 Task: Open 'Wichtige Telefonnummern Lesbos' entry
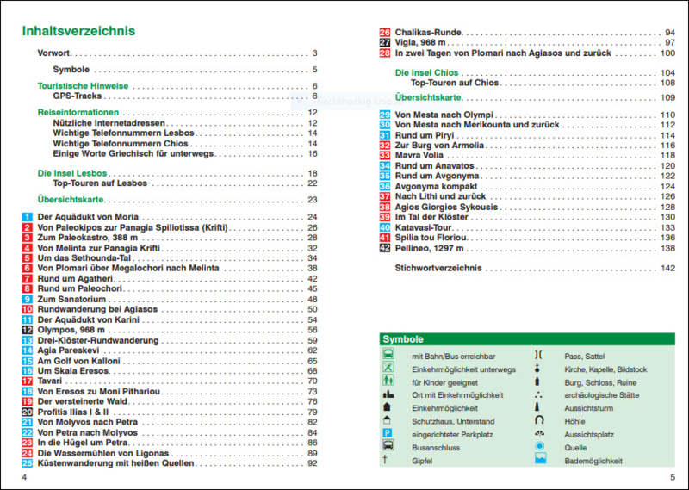pyautogui.click(x=185, y=133)
